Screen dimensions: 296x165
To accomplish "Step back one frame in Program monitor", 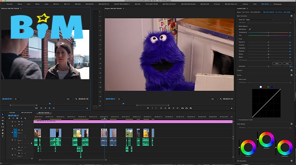I will (x=165, y=108).
